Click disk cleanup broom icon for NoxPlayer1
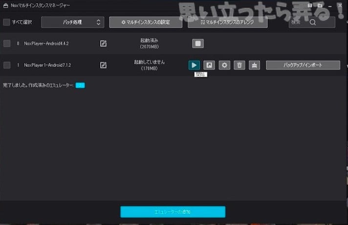 254,65
